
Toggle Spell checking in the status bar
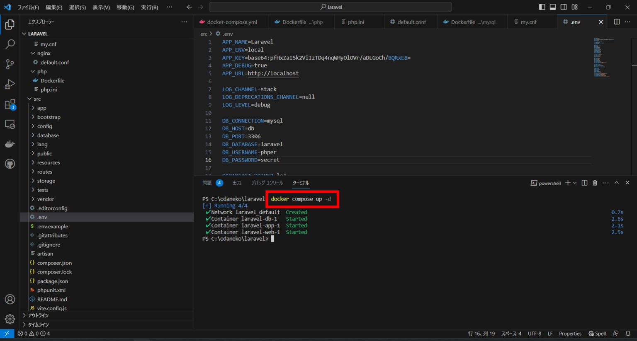click(597, 333)
